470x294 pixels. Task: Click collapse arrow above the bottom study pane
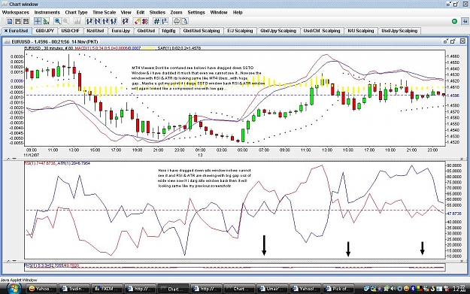point(8,261)
